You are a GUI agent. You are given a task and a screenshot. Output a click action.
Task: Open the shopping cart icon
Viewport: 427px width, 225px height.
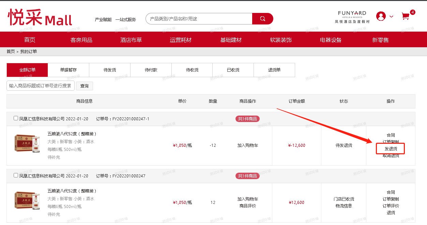tap(405, 16)
